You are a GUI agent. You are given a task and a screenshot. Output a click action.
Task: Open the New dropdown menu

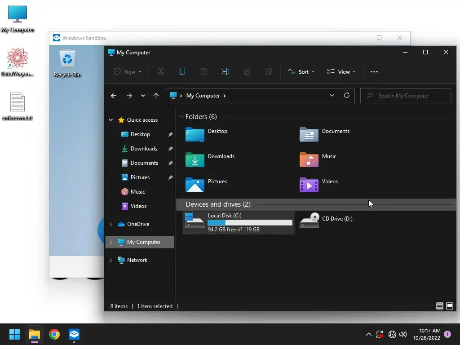[128, 71]
